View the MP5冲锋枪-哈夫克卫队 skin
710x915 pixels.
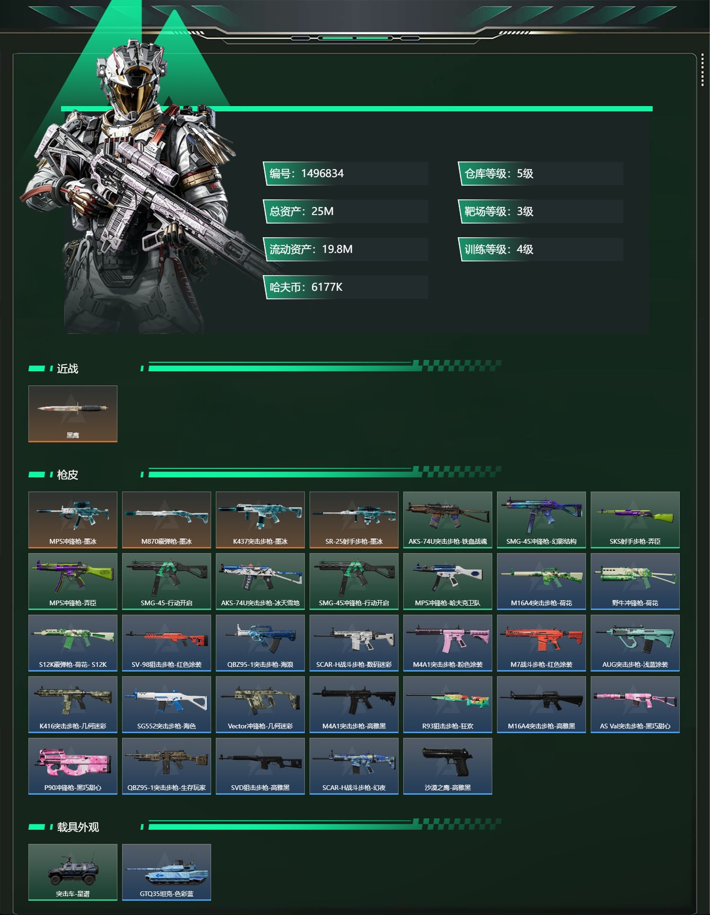(x=448, y=582)
